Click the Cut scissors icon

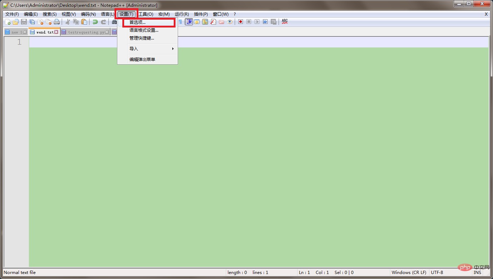[x=68, y=22]
